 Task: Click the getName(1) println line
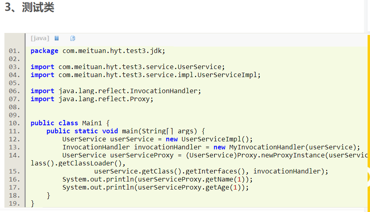pos(157,179)
